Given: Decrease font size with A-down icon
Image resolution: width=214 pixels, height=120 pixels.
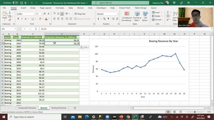Looking at the screenshot, I should tap(48, 14).
